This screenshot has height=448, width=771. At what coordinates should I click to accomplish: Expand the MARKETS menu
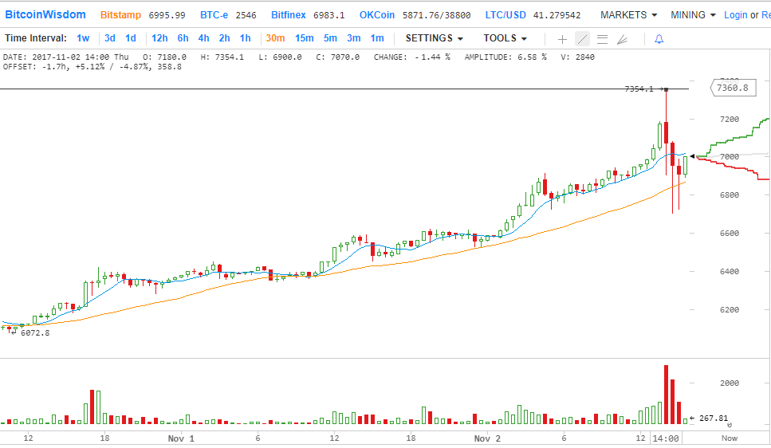coord(628,15)
